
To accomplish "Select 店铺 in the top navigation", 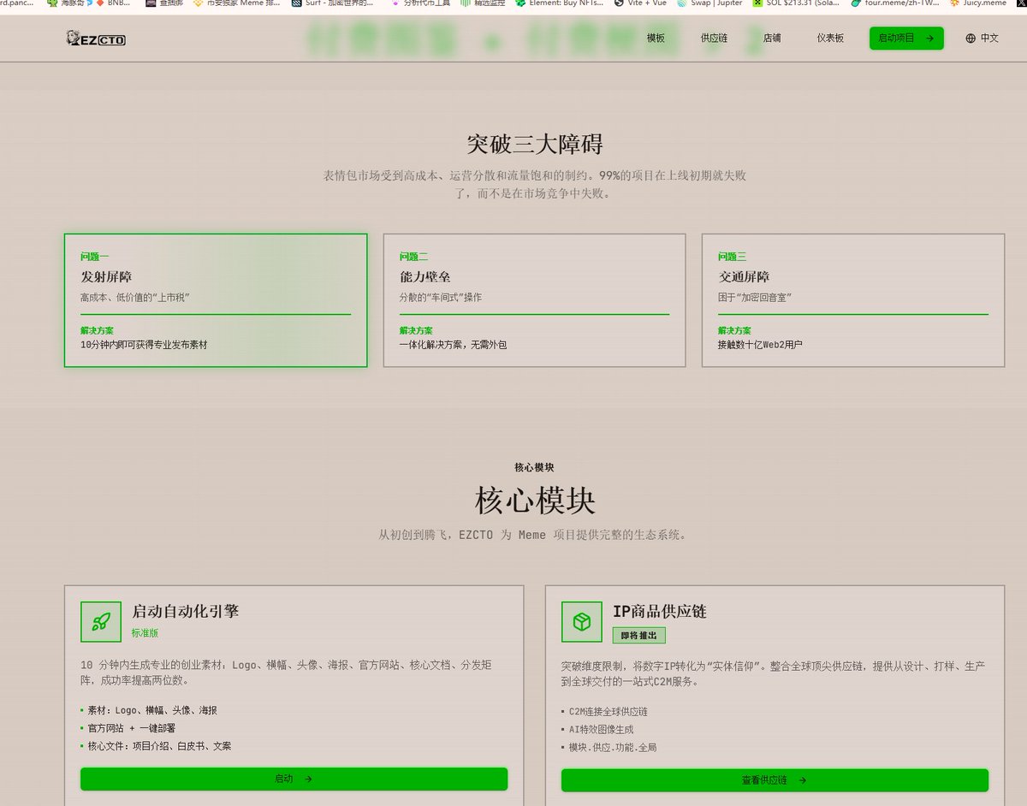I will coord(772,39).
